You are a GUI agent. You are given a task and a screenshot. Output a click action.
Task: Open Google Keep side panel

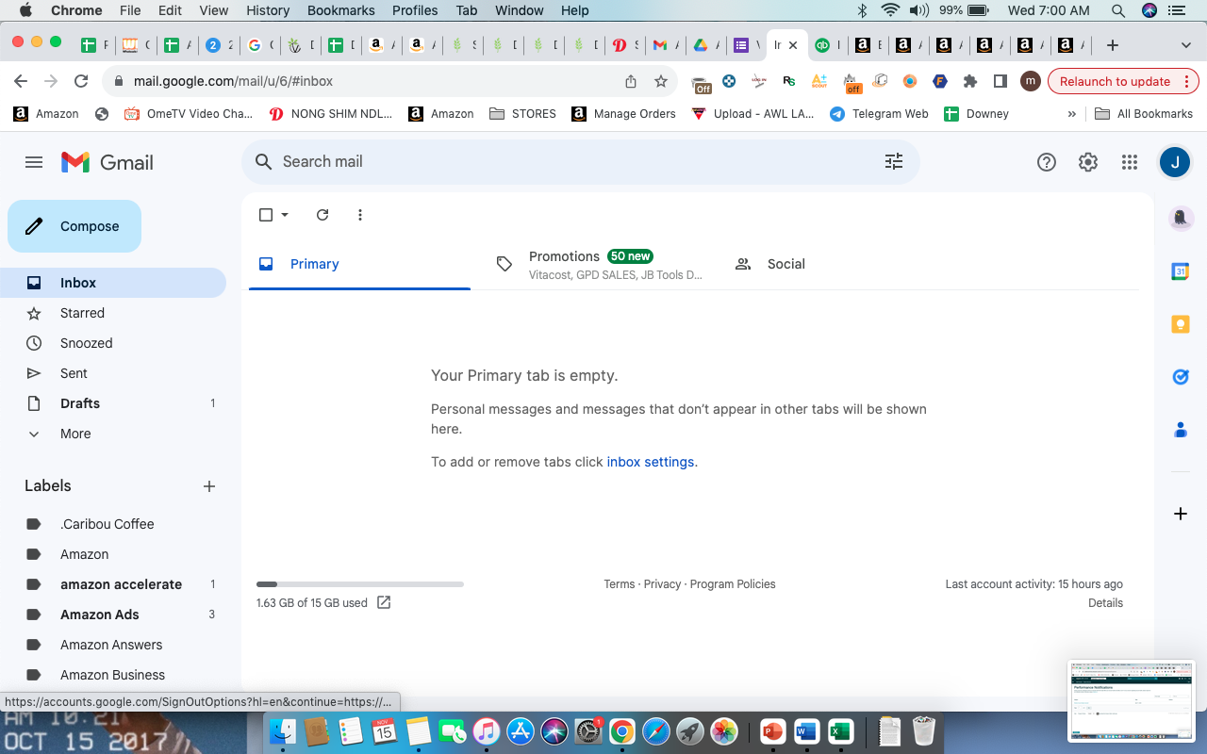(x=1180, y=324)
